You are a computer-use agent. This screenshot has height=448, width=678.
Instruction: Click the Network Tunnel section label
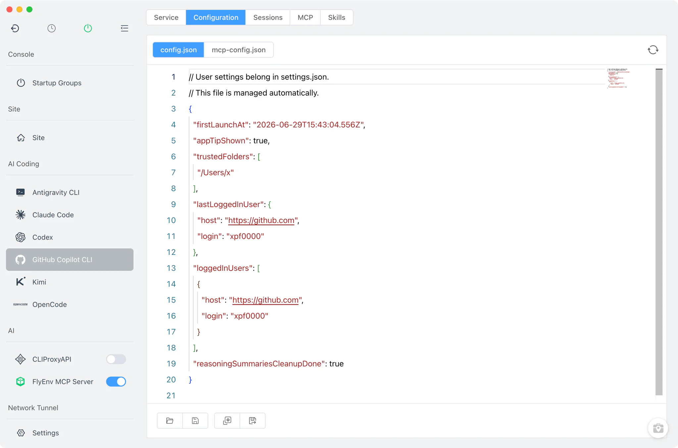coord(33,408)
